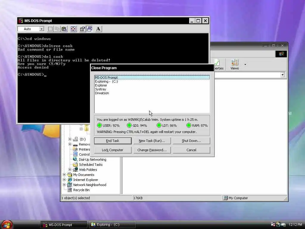Click the Mark selection icon in MS-DOS toolbar
305x229 pixels.
50,29
